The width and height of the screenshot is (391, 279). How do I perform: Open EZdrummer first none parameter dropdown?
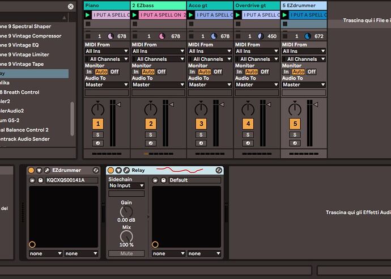46,253
